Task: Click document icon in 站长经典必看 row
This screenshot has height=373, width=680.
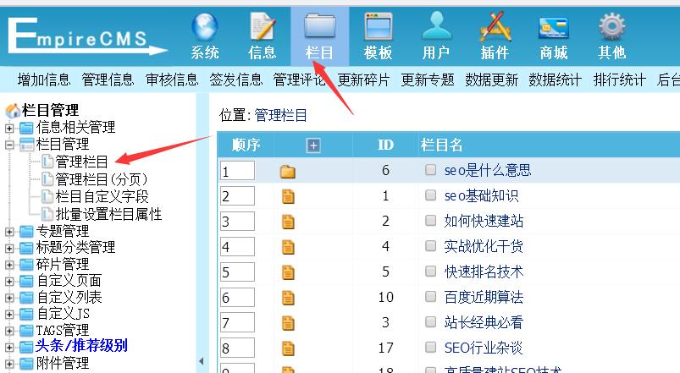Action: 288,323
